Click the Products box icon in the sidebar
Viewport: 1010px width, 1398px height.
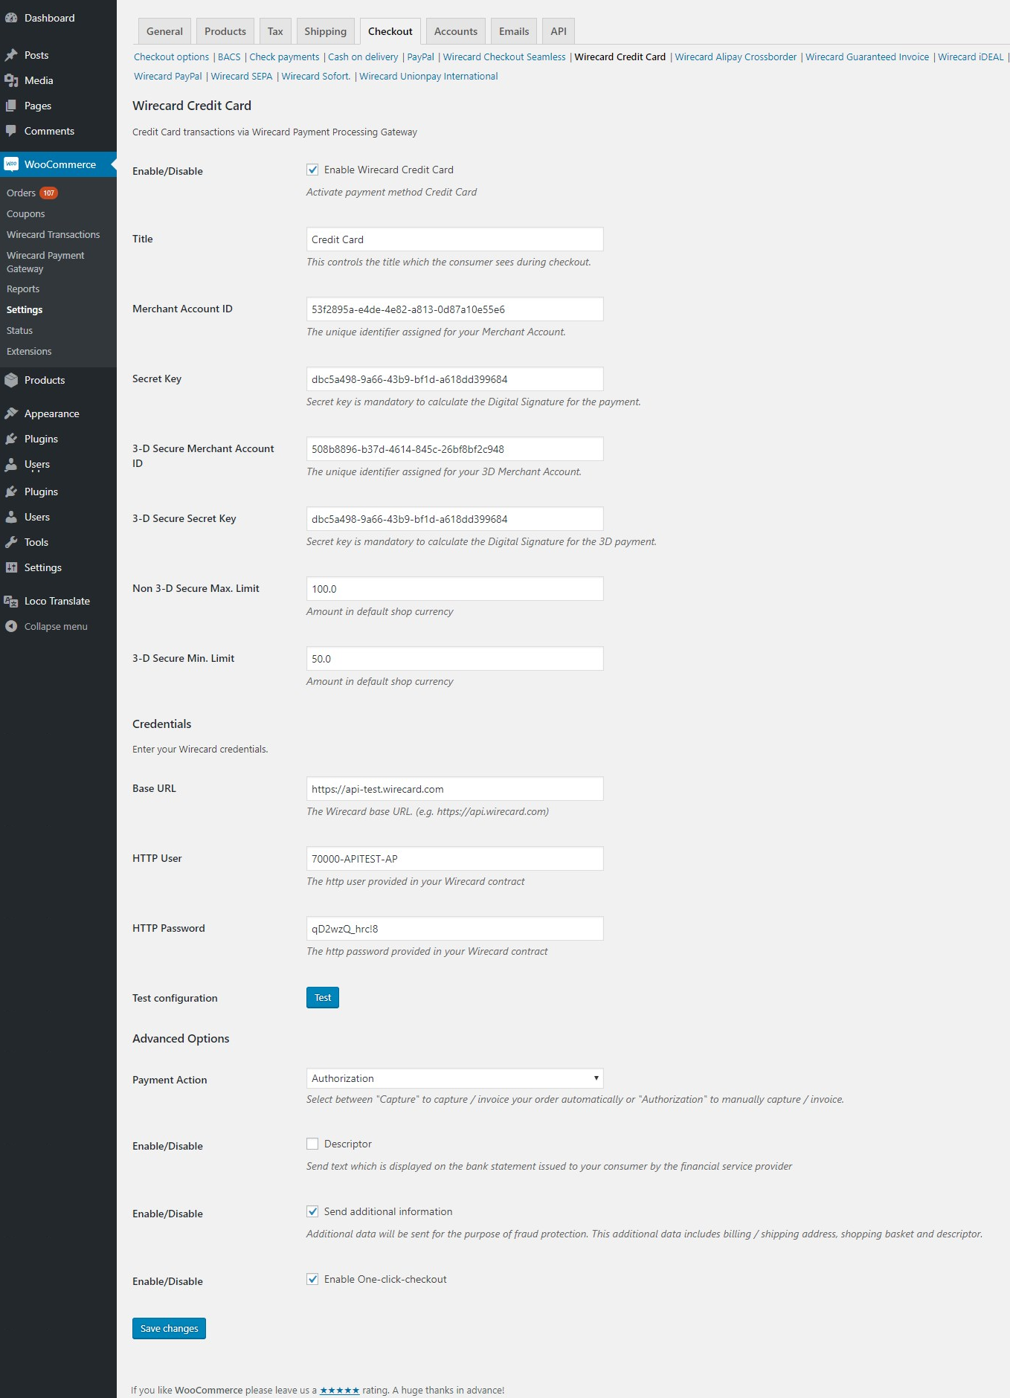pyautogui.click(x=11, y=380)
